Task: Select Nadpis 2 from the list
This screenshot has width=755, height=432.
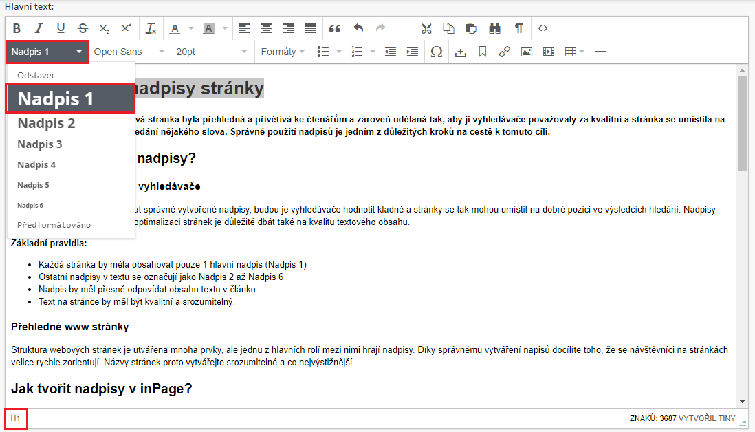Action: 47,124
